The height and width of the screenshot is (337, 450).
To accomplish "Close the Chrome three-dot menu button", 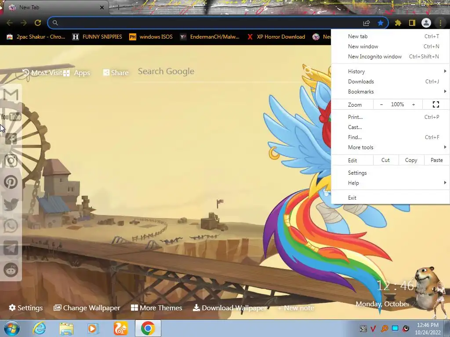I will point(440,23).
